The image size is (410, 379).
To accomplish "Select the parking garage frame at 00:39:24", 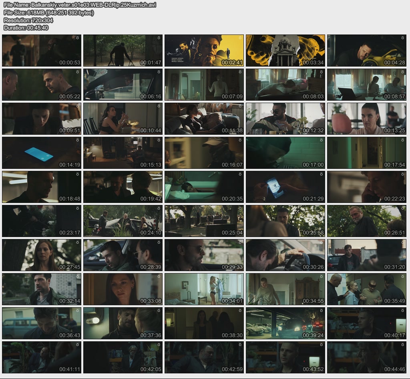I will click(285, 324).
